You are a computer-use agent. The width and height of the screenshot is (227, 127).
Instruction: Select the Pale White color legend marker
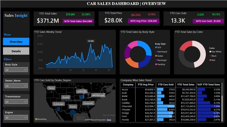click(210, 52)
